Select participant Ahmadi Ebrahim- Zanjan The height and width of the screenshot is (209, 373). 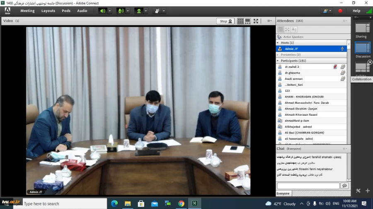(311, 109)
